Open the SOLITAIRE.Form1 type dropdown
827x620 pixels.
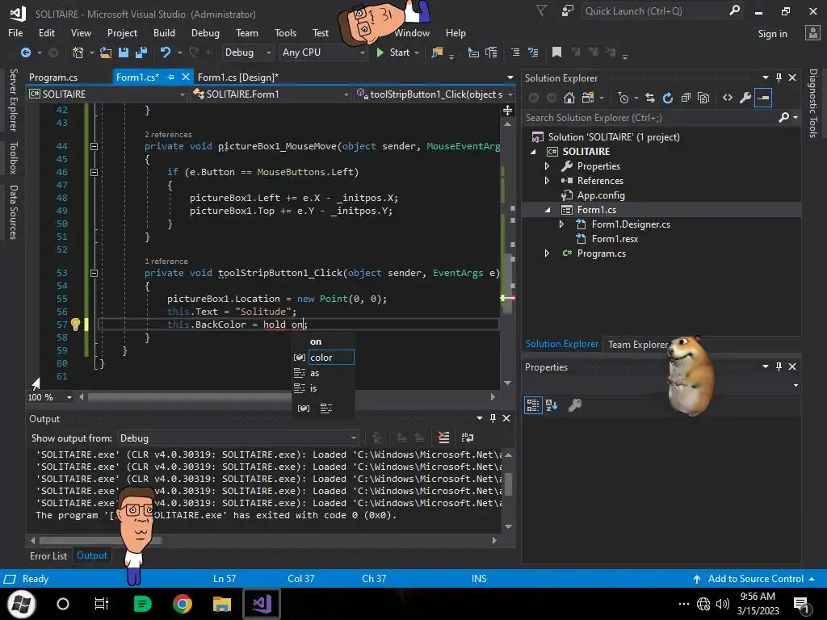point(346,94)
